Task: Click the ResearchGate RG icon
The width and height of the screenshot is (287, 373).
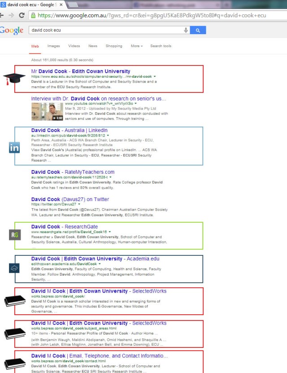Action: [x=15, y=235]
